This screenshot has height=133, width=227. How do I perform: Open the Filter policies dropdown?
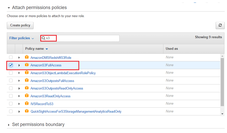(22, 38)
